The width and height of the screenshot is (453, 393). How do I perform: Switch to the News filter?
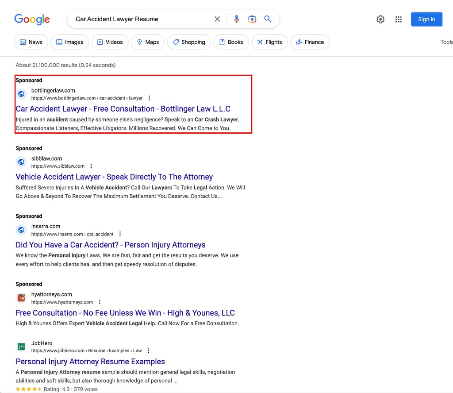(31, 42)
